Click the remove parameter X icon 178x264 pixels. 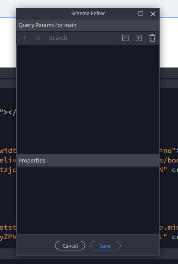click(38, 38)
